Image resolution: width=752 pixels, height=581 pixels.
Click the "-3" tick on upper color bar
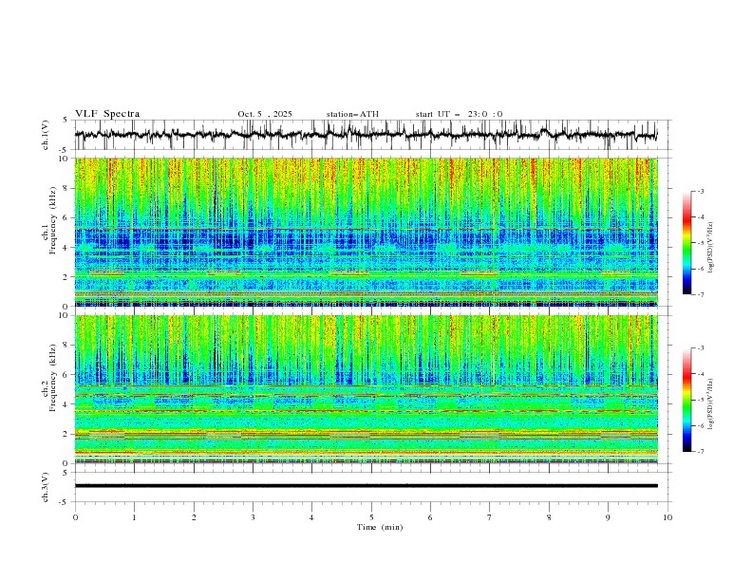click(x=700, y=191)
